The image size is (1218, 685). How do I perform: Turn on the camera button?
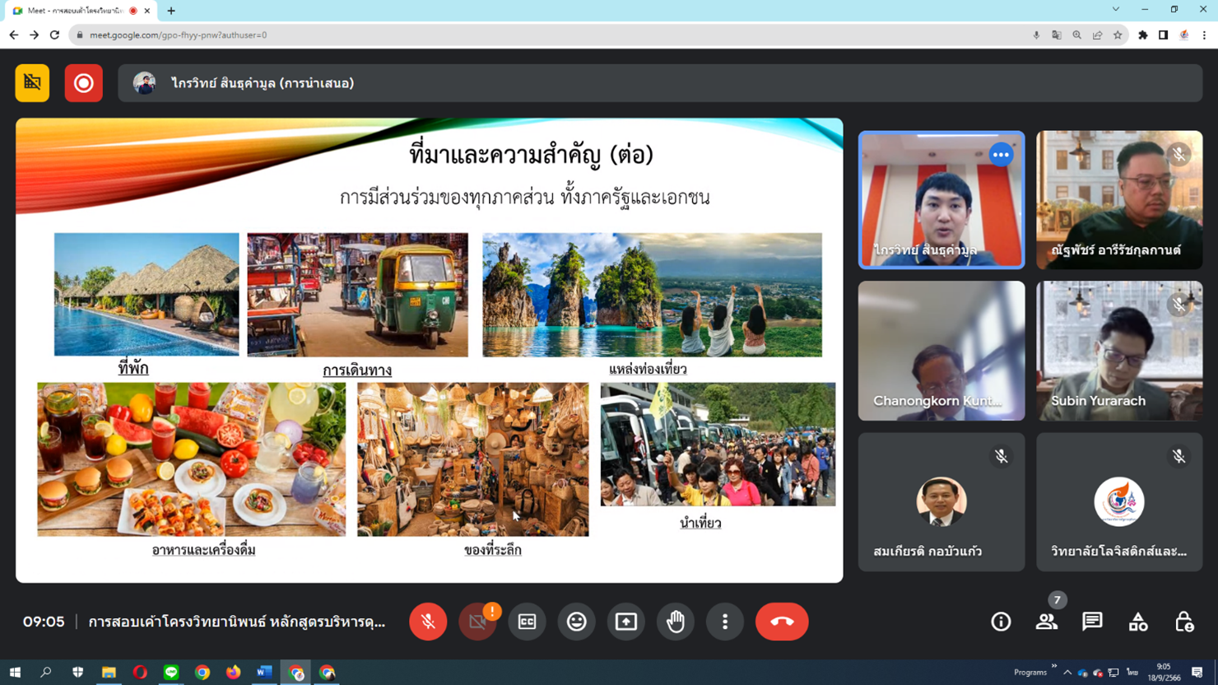[x=477, y=622]
